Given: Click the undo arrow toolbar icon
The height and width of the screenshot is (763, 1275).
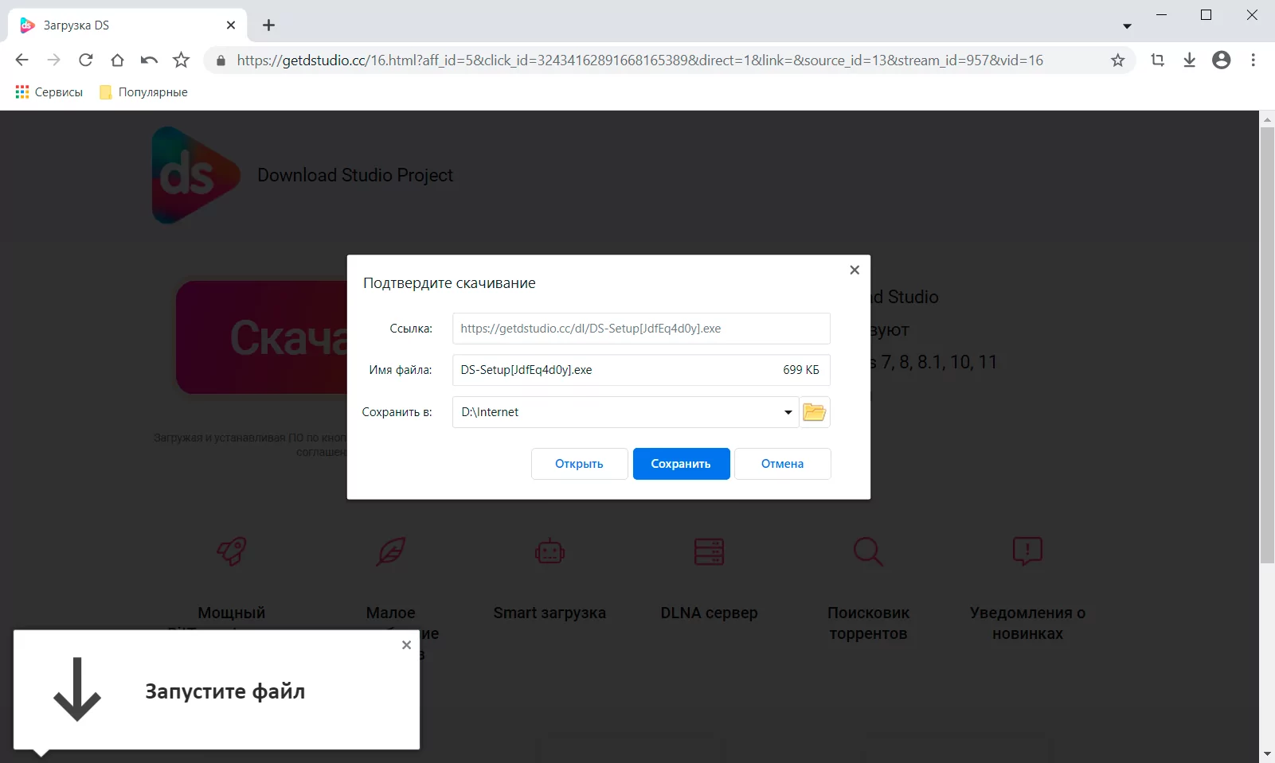Looking at the screenshot, I should pos(149,60).
